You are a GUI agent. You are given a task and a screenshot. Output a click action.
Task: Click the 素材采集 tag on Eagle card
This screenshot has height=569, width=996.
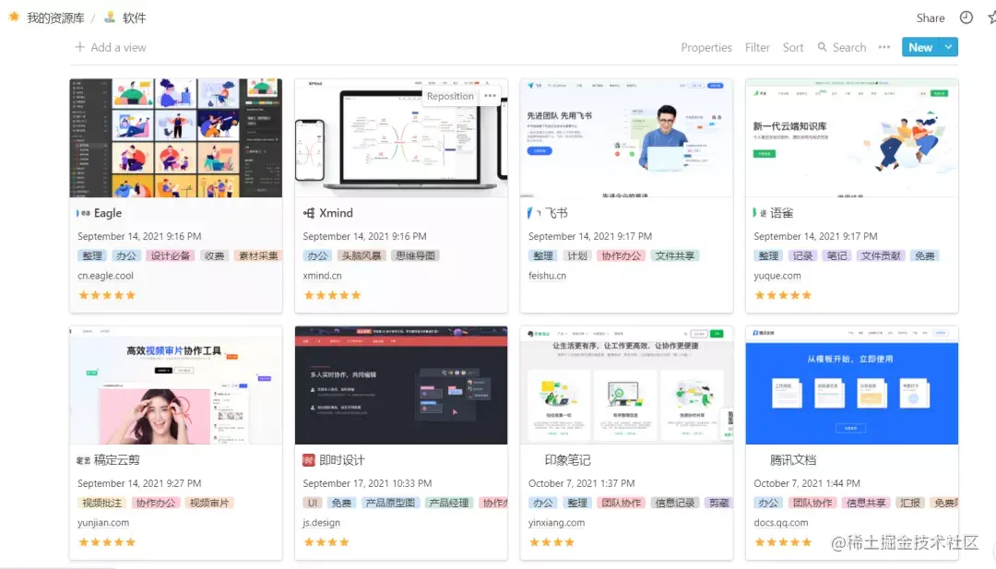pyautogui.click(x=258, y=256)
